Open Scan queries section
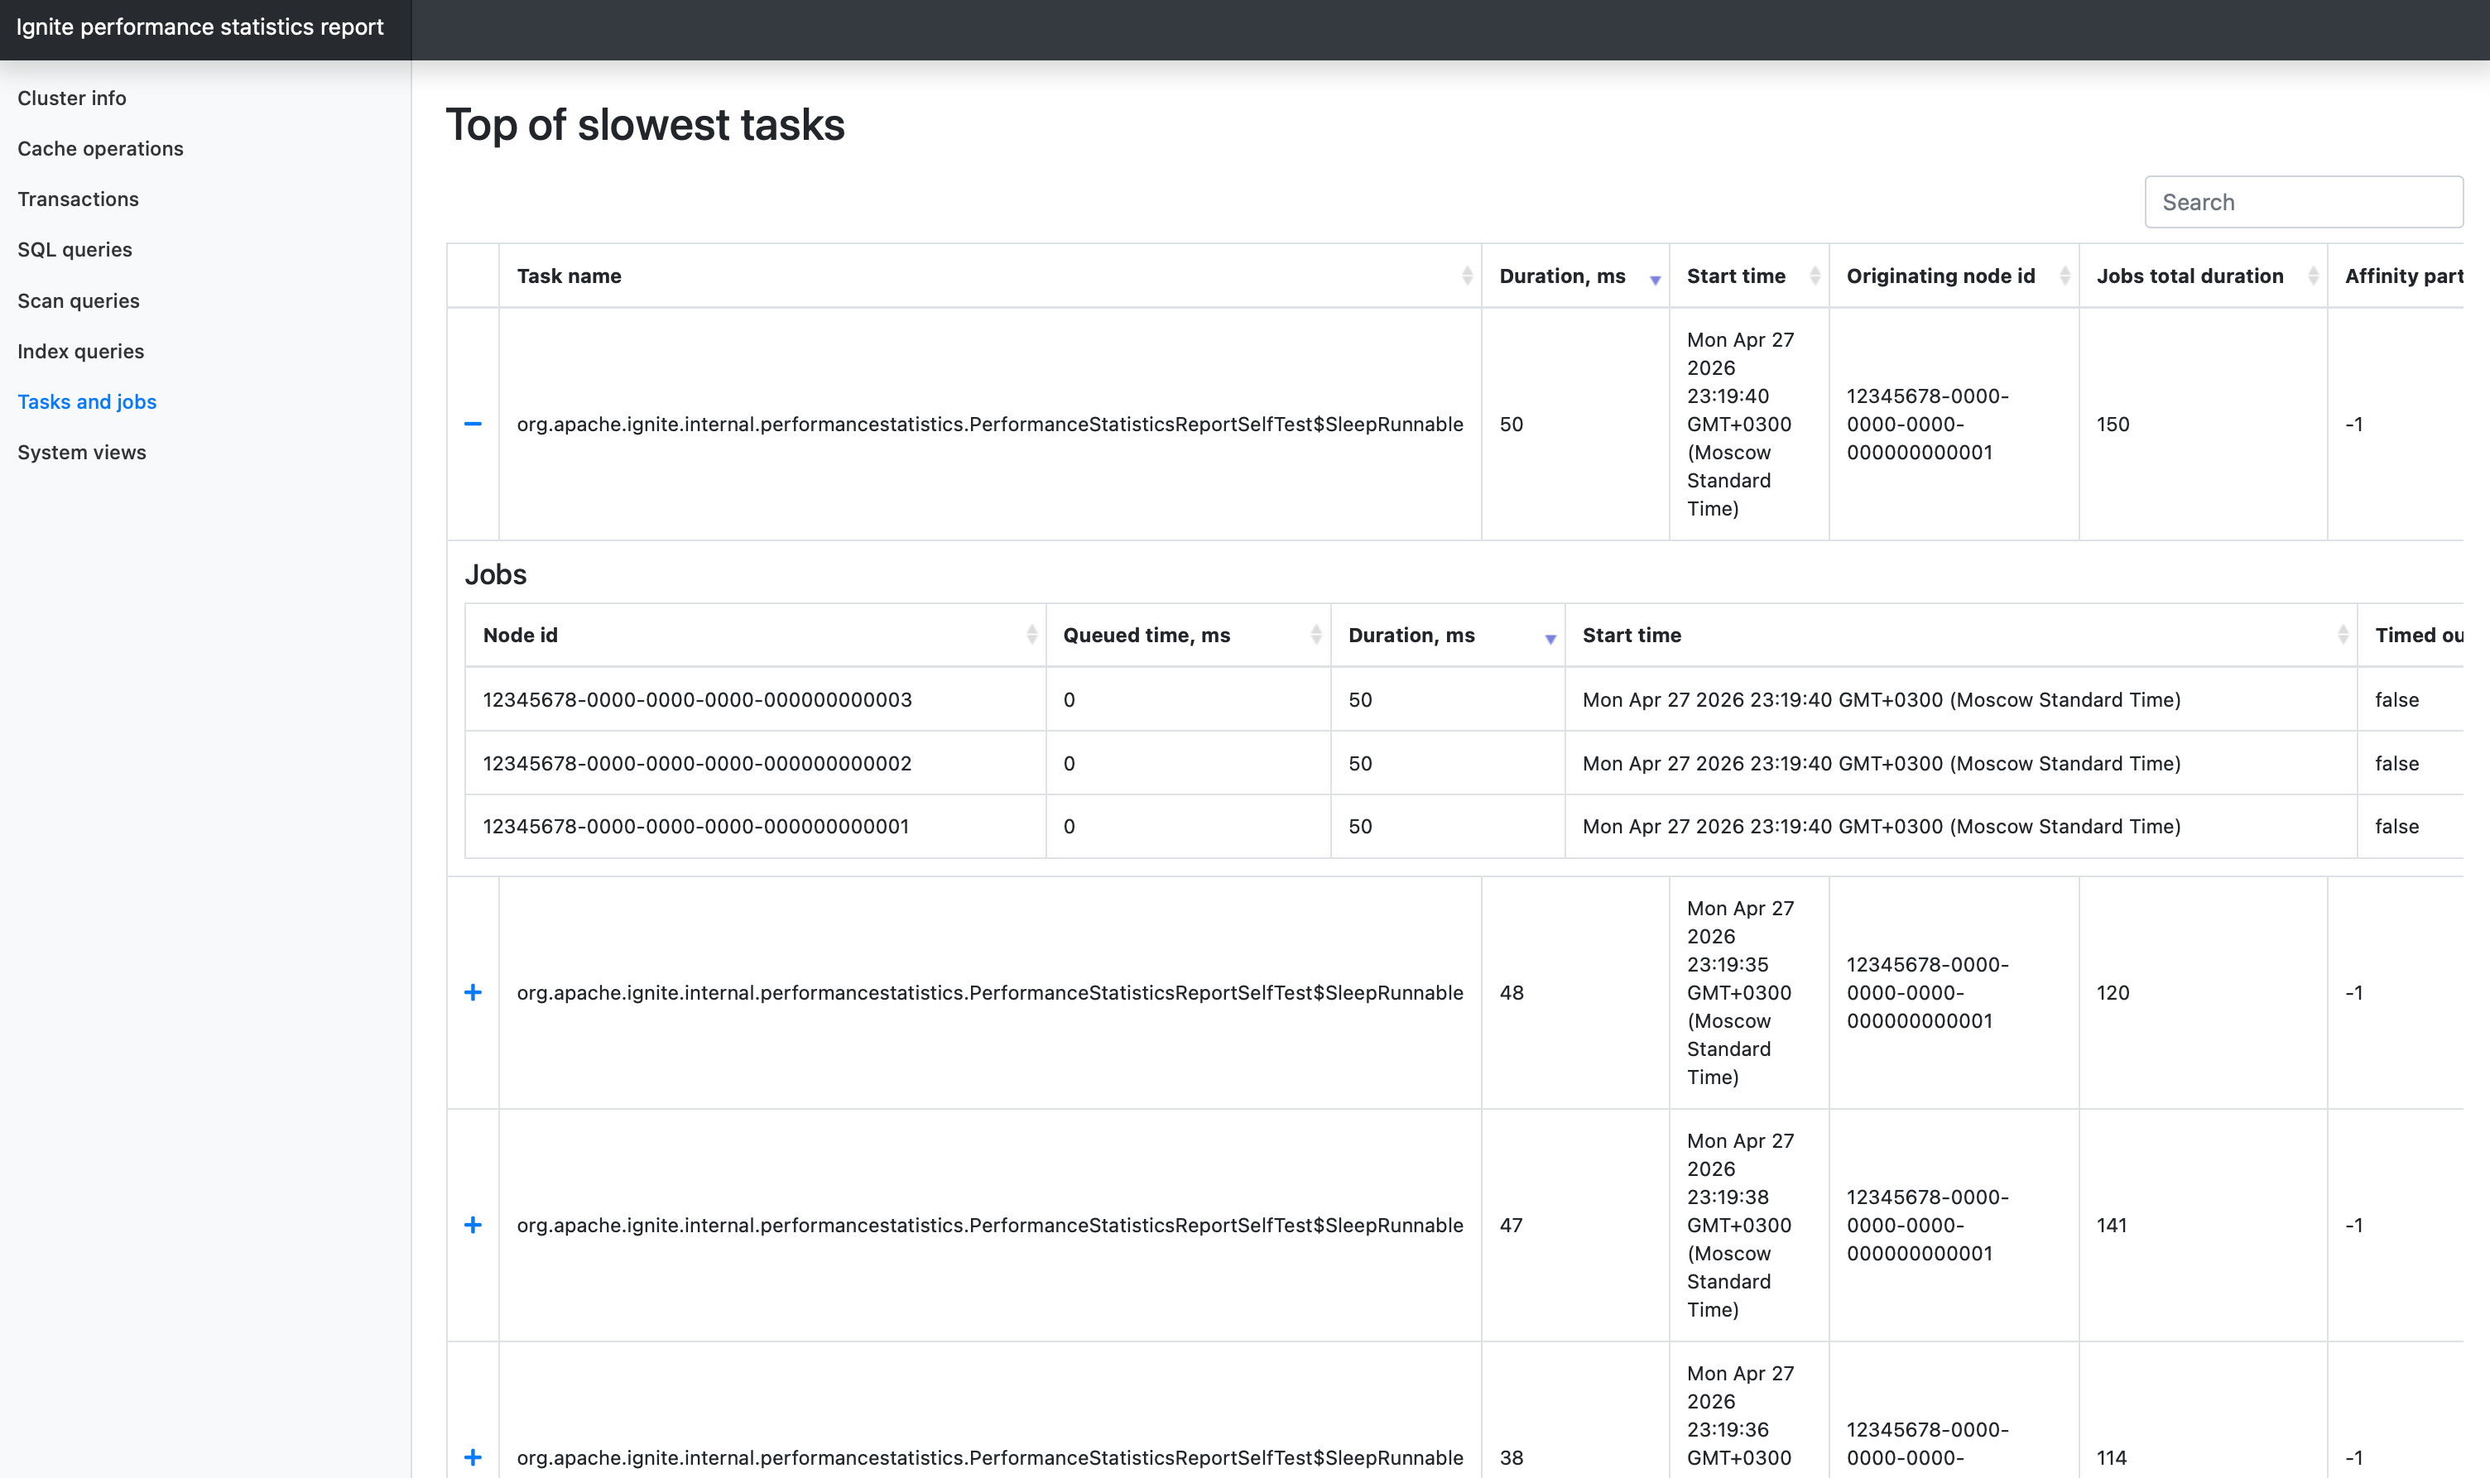Image resolution: width=2490 pixels, height=1478 pixels. (x=79, y=300)
